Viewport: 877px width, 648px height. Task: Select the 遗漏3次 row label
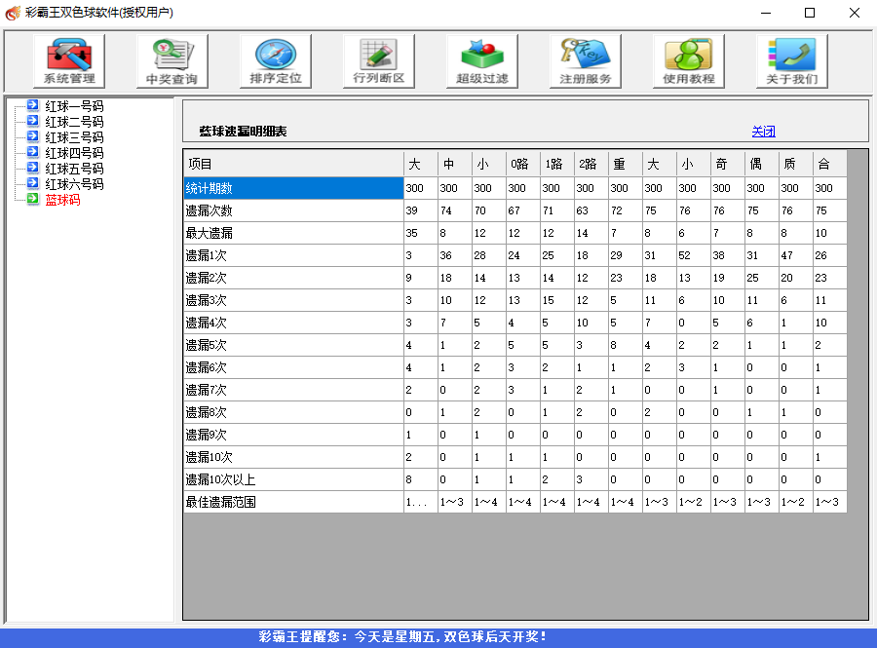tap(293, 300)
